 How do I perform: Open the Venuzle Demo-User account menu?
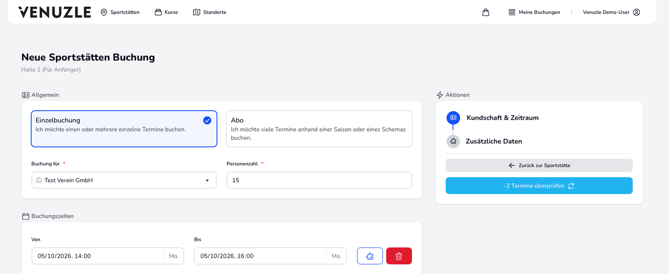click(x=611, y=12)
